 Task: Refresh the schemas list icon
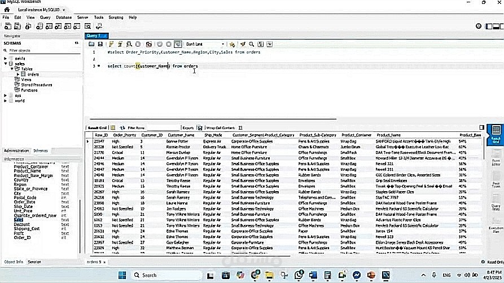(77, 43)
